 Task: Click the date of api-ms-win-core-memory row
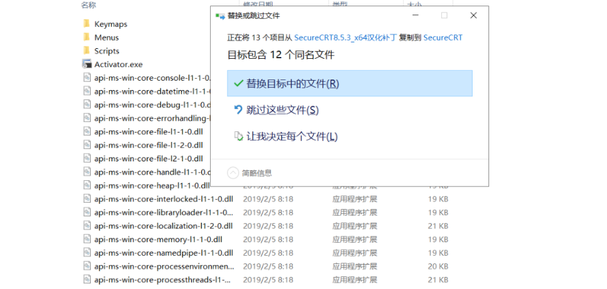pos(268,240)
